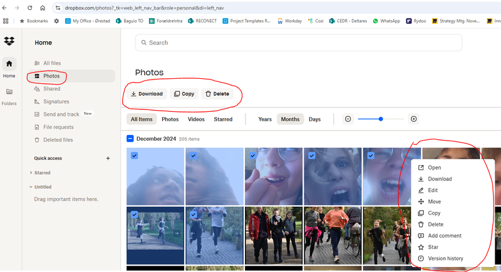This screenshot has width=501, height=272.
Task: Switch to the Photos filter tab
Action: [x=170, y=119]
